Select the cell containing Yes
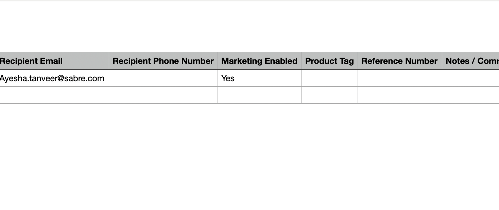499x210 pixels. point(260,78)
